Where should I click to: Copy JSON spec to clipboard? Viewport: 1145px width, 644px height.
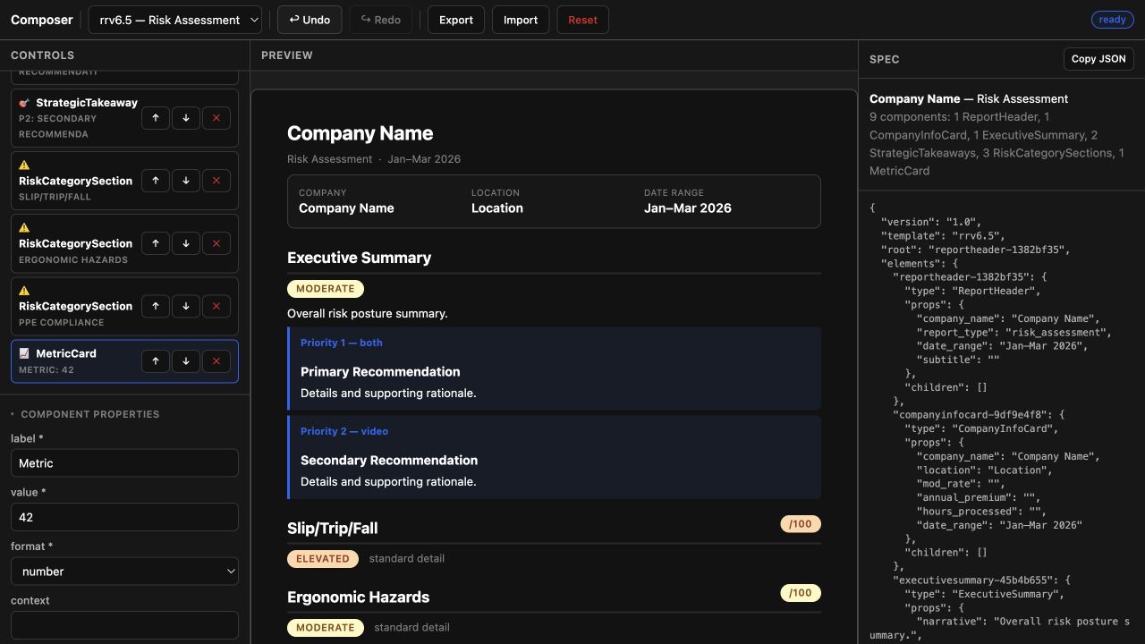coord(1098,59)
